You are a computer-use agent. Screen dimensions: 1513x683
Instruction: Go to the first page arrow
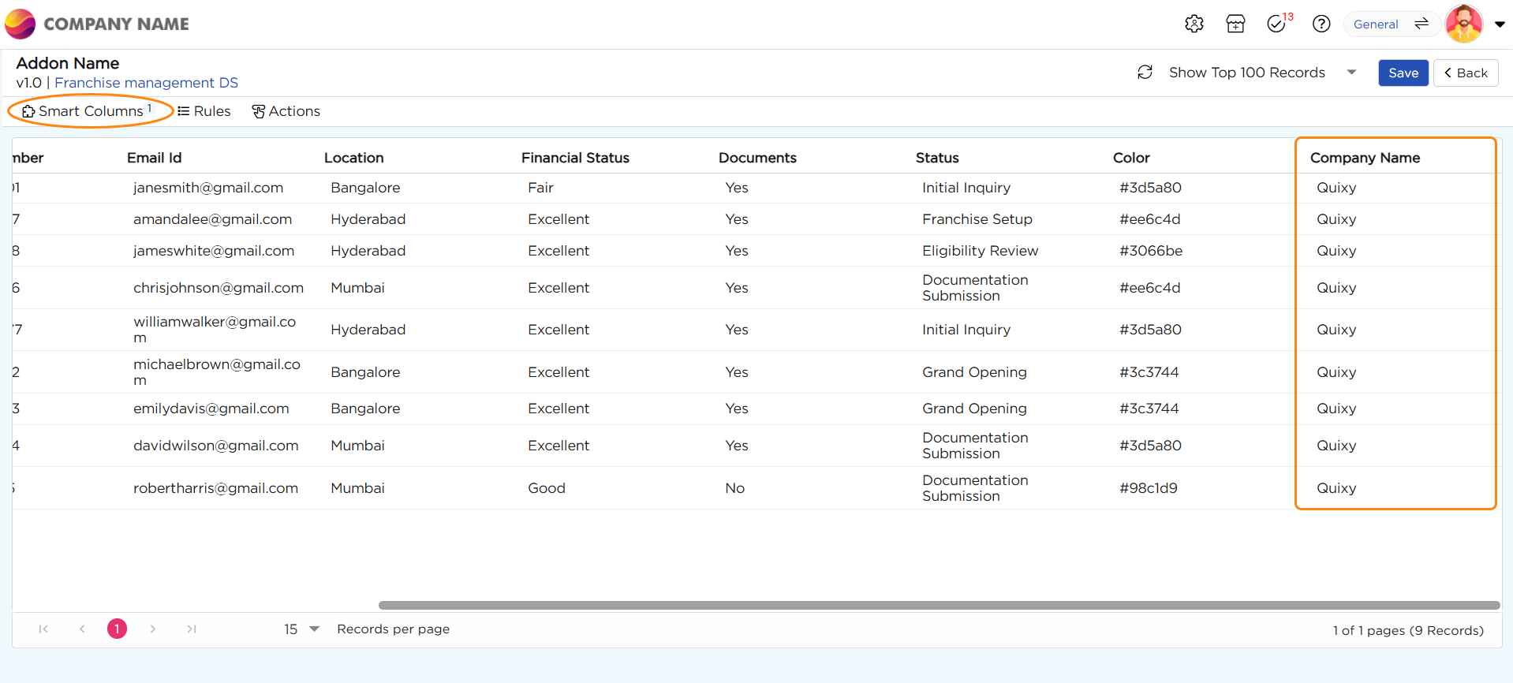43,629
